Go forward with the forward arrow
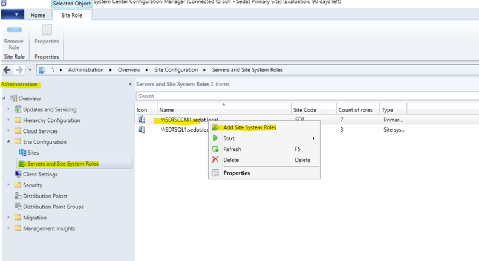Viewport: 479px width, 261px height. [x=19, y=70]
